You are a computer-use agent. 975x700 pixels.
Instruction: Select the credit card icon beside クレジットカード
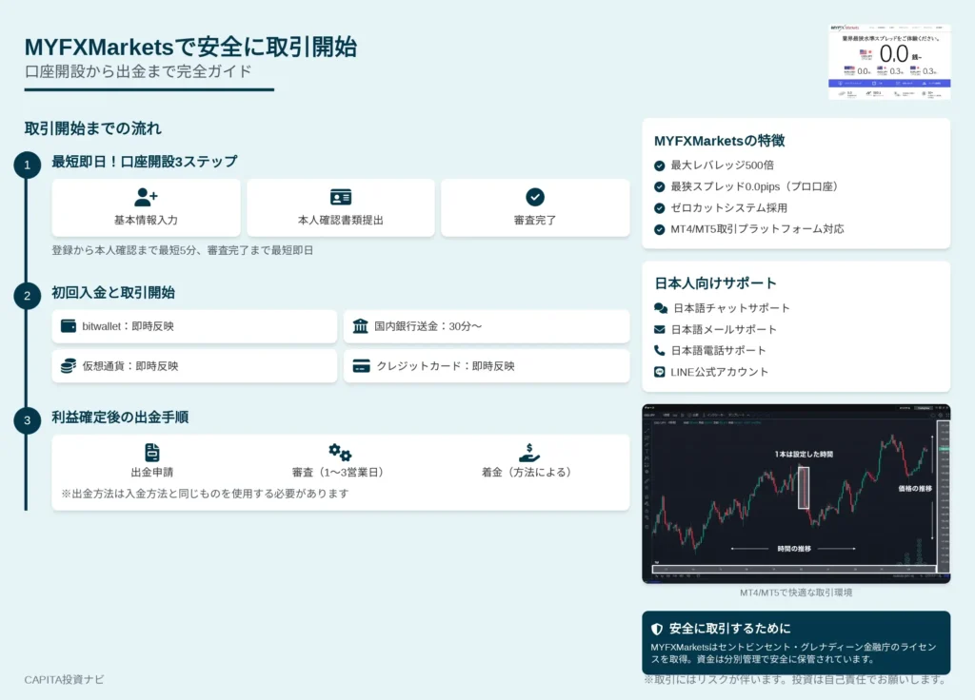(361, 366)
